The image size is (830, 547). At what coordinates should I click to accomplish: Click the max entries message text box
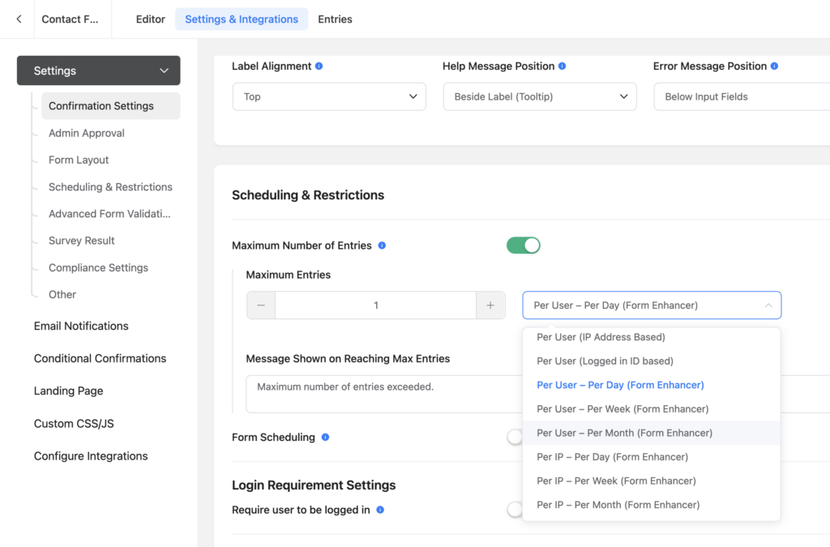(x=384, y=394)
